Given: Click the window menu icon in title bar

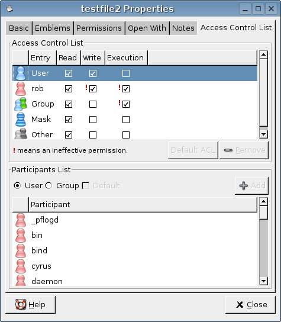Looking at the screenshot, I should coord(9,9).
